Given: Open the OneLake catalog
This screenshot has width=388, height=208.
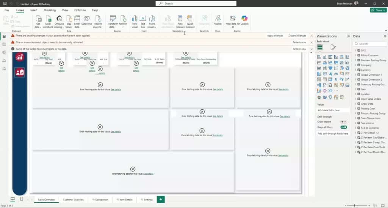Looking at the screenshot, I should 59,22.
